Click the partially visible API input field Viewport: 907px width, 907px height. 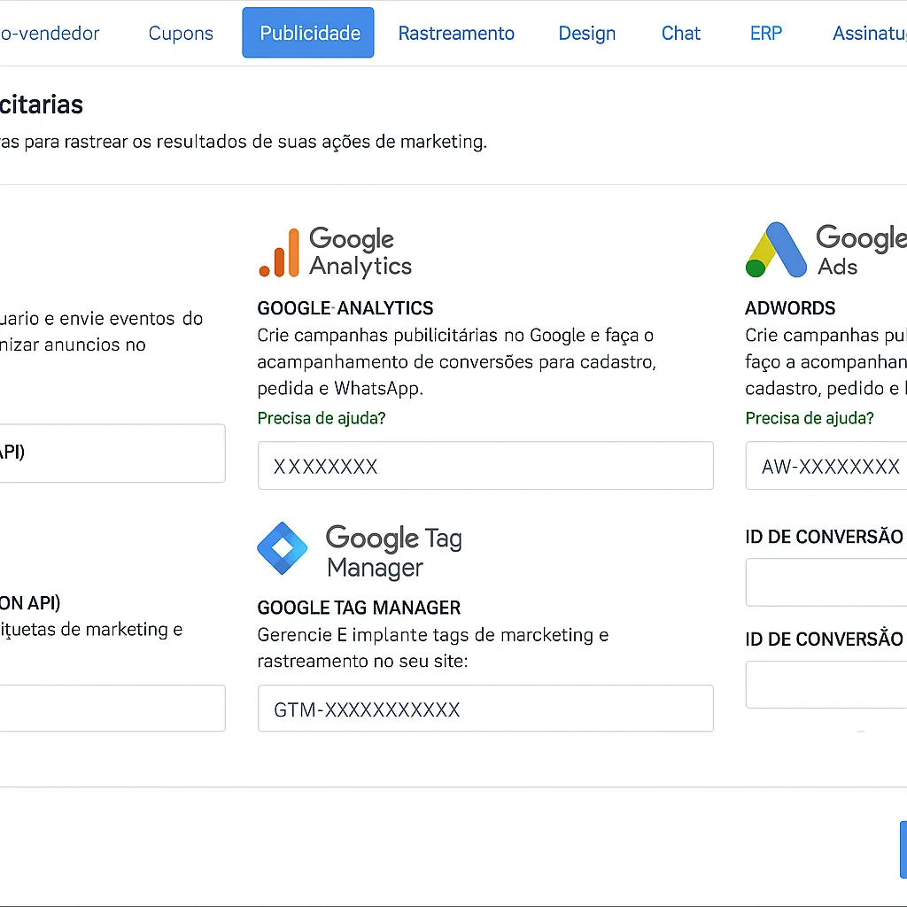(x=112, y=453)
